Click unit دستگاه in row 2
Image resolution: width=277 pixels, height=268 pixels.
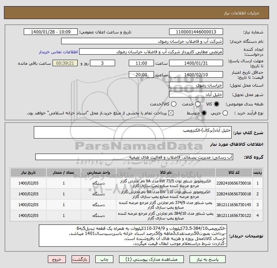(x=99, y=194)
